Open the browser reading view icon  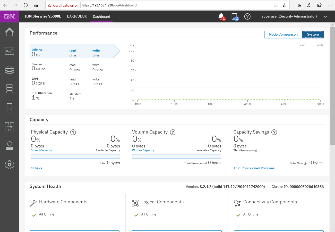coord(276,5)
